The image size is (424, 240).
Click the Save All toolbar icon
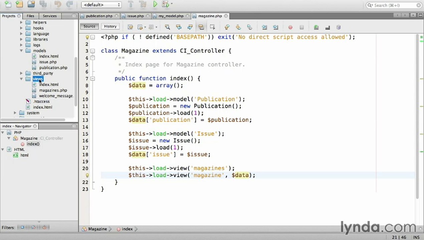tap(43, 5)
